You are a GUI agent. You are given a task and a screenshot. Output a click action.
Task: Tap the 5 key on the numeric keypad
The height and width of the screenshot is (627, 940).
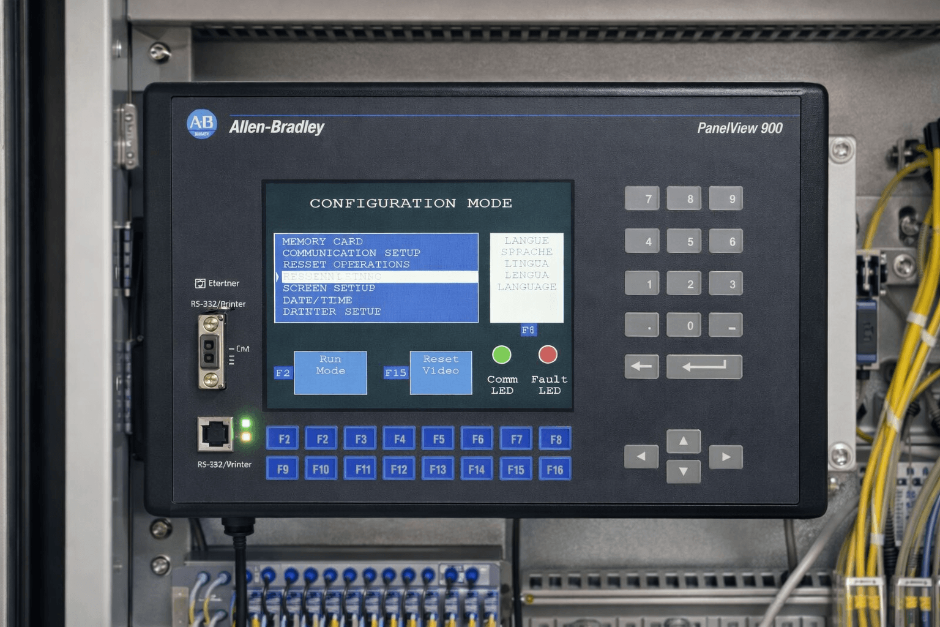(684, 241)
